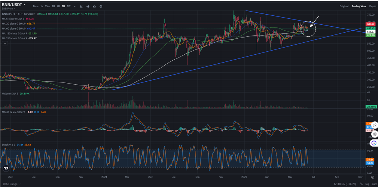The height and width of the screenshot is (187, 378).
Task: Toggle percent scale mode
Action: point(362,184)
